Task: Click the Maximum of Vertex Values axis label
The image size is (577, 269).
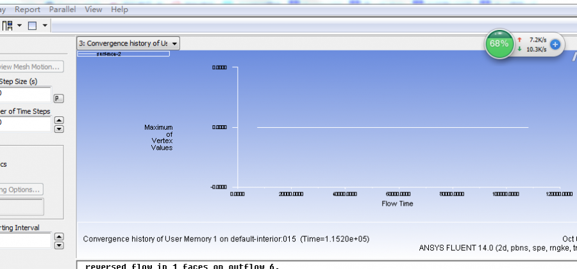Action: (158, 137)
